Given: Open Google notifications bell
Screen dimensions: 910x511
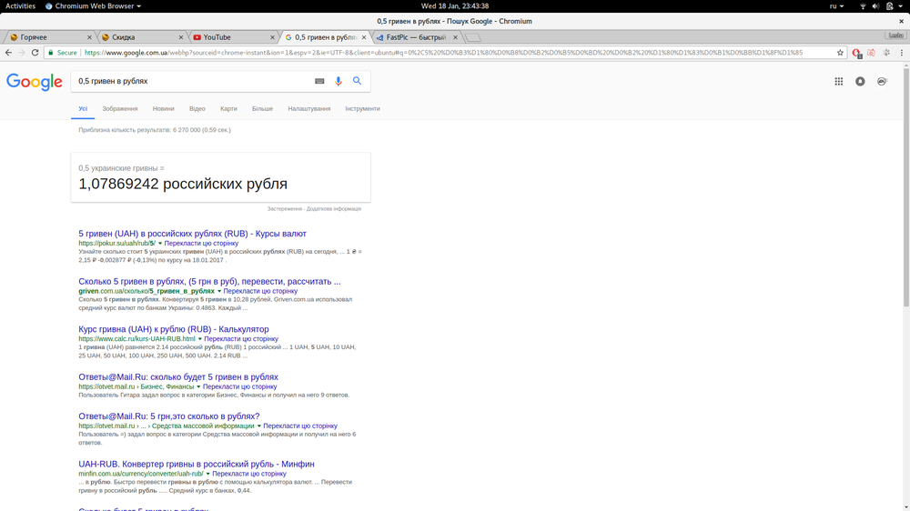Looking at the screenshot, I should (860, 82).
